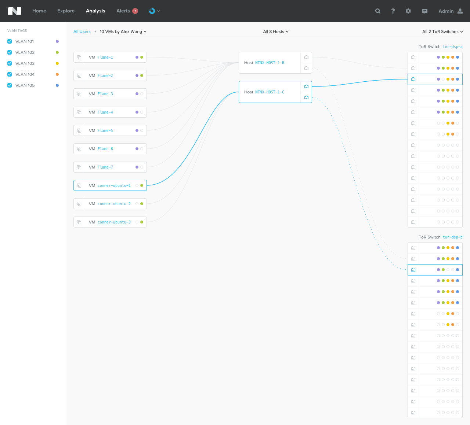470x425 pixels.
Task: Click the highlighted port icon on tor-dsp-a
Action: pos(413,79)
